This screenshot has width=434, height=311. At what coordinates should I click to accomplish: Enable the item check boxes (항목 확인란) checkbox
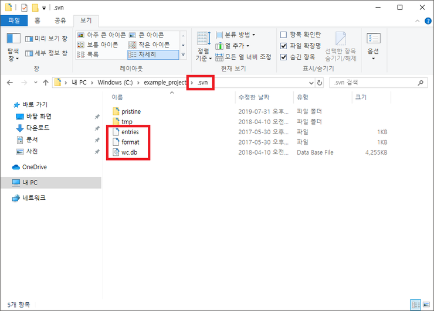[284, 35]
